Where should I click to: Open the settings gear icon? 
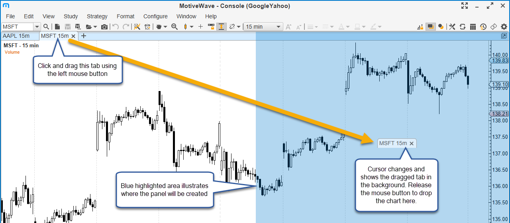pos(504,27)
